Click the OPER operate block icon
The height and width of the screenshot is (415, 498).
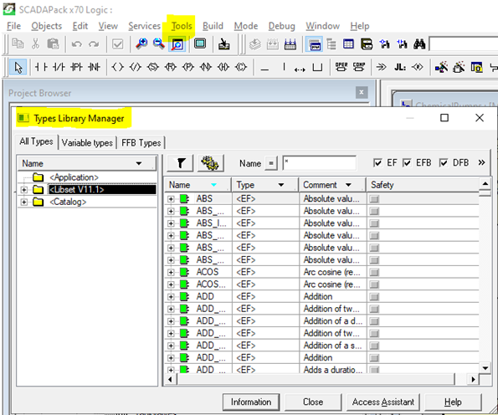point(341,67)
